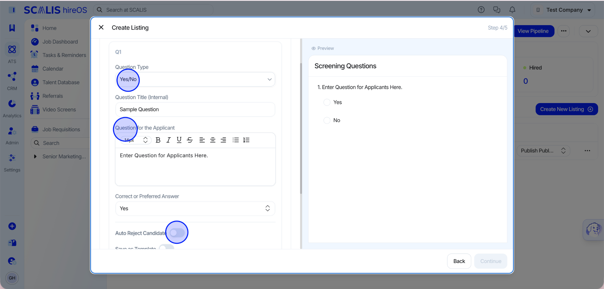The image size is (604, 289).
Task: Click into the applicant question text area
Action: [195, 167]
